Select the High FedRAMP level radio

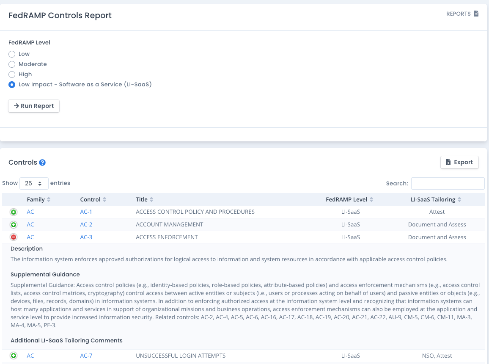[12, 74]
